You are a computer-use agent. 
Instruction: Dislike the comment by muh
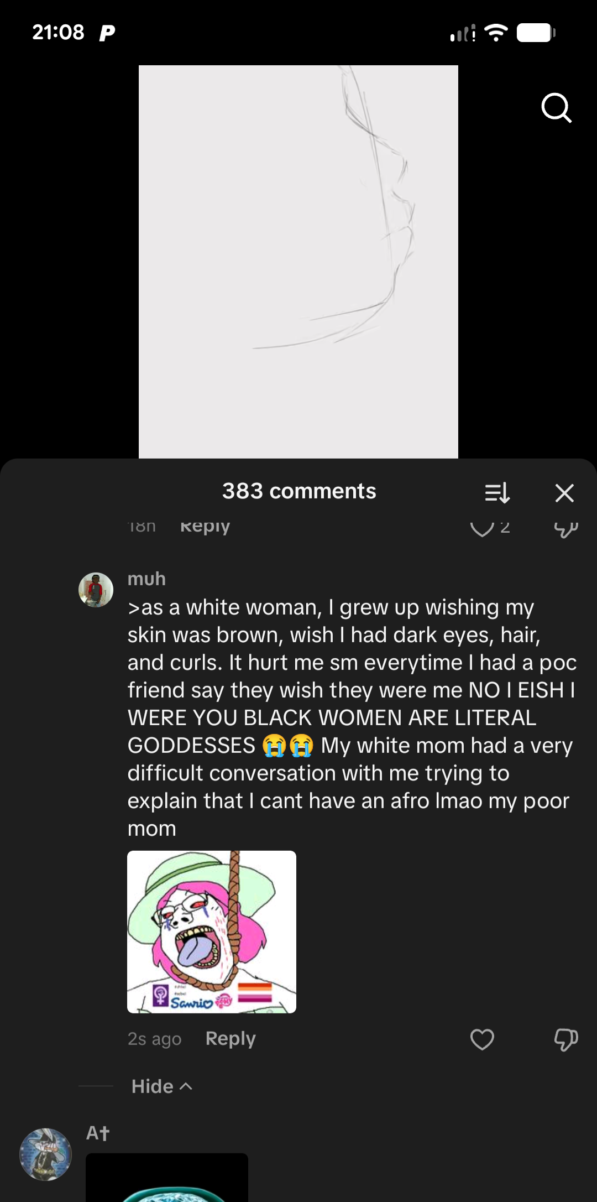(x=565, y=1039)
